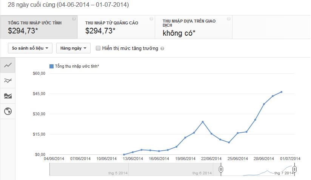Enable the Hiển thị mức tăng trưởng checkbox
311x180 pixels.
(98, 48)
